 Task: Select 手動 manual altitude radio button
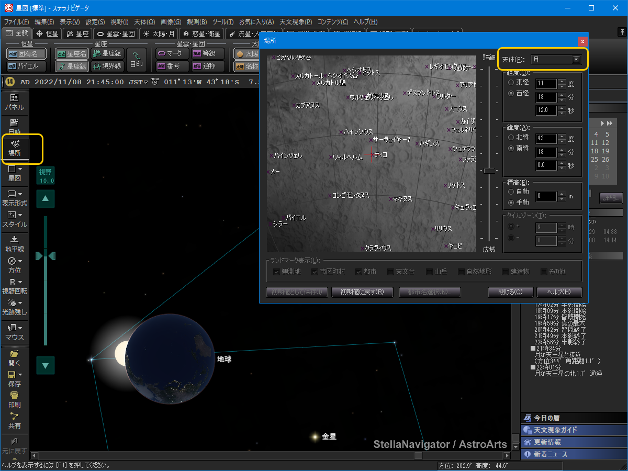coord(511,203)
